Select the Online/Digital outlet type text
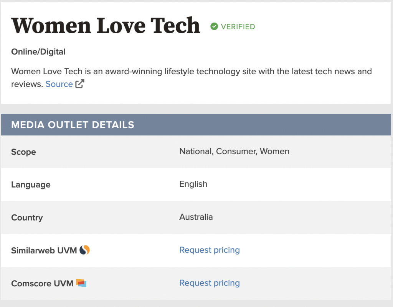393x307 pixels. click(38, 52)
